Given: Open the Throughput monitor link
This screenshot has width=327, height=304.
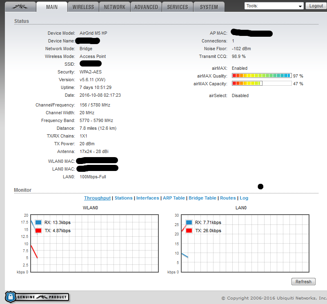Looking at the screenshot, I should click(x=97, y=198).
